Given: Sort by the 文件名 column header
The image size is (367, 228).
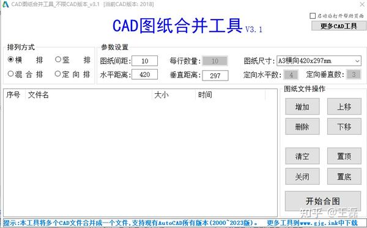Looking at the screenshot, I should [x=89, y=94].
